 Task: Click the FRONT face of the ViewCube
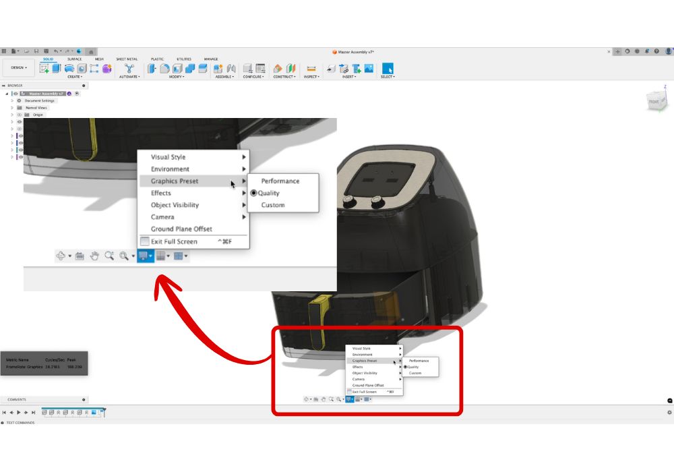(653, 102)
